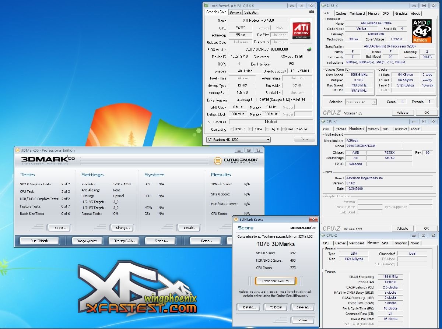
Task: Open Mainboard tab in the processor CPU-Z window
Action: click(357, 13)
